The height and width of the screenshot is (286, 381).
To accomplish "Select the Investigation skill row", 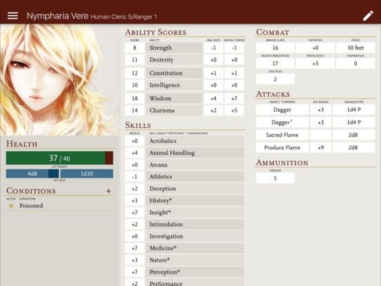I will tap(195, 236).
